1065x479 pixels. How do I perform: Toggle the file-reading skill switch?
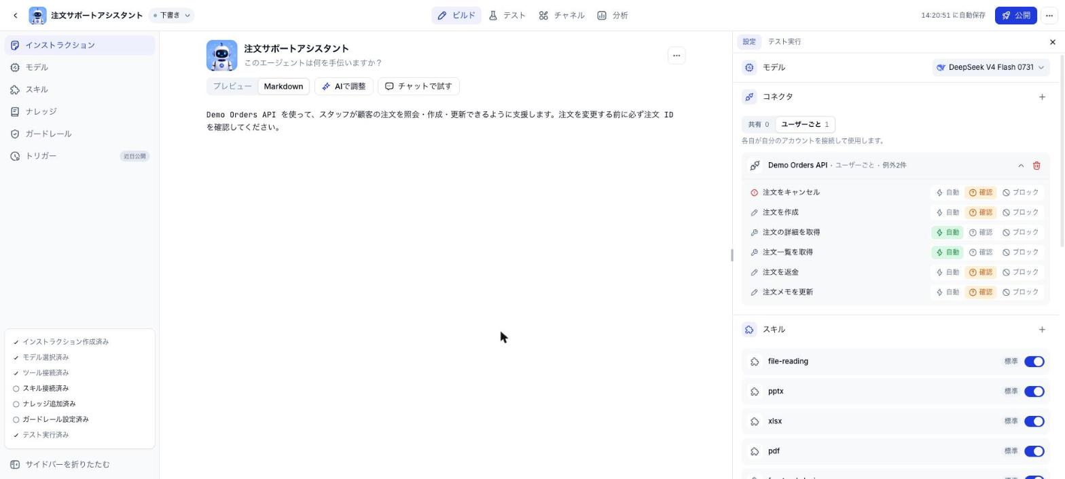point(1034,362)
